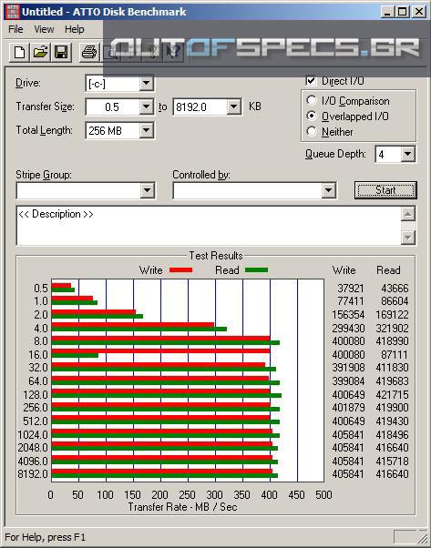Open the Help menu
The width and height of the screenshot is (431, 548).
(x=75, y=29)
